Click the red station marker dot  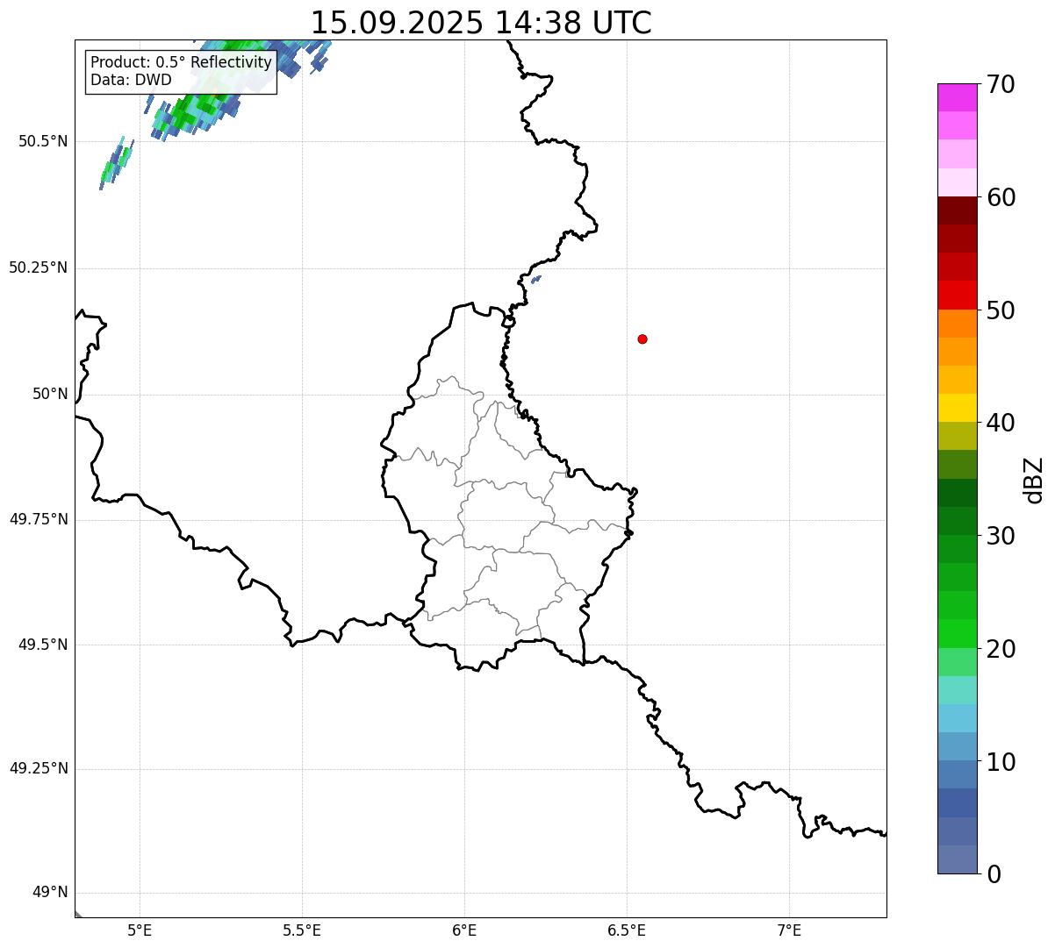[642, 339]
